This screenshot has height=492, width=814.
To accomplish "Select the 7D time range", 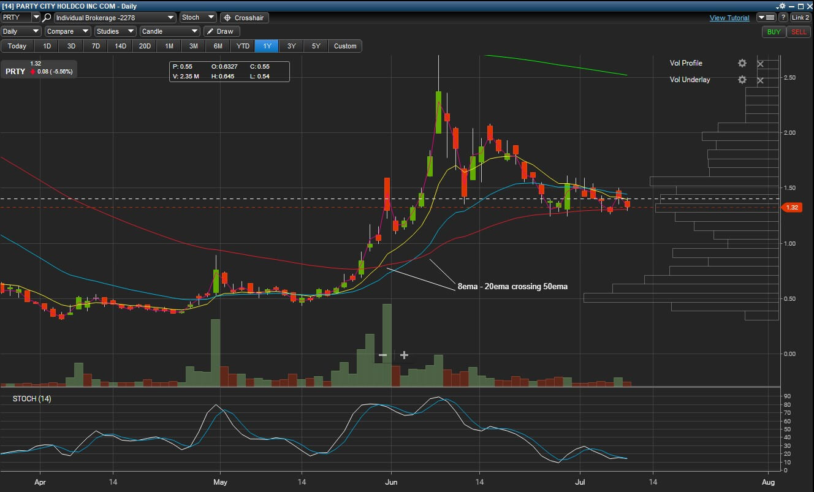I will tap(96, 46).
